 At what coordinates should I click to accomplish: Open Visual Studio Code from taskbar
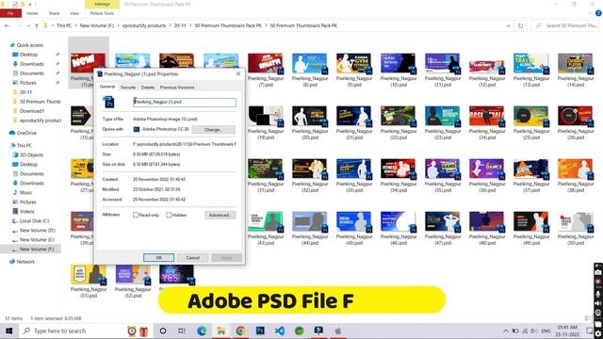pyautogui.click(x=280, y=331)
